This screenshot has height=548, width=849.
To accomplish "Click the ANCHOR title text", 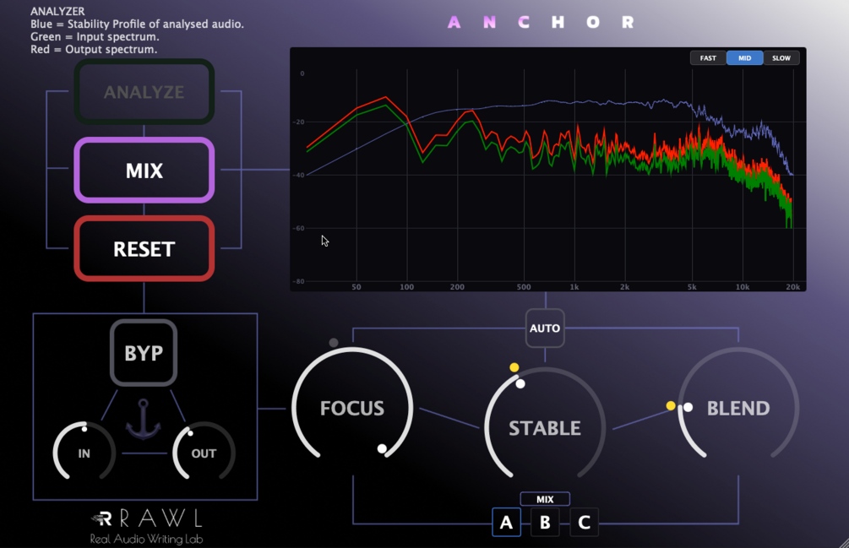I will [x=541, y=22].
